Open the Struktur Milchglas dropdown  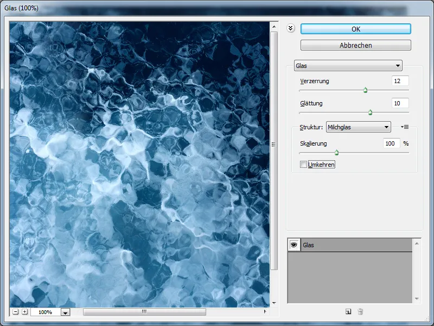click(359, 127)
